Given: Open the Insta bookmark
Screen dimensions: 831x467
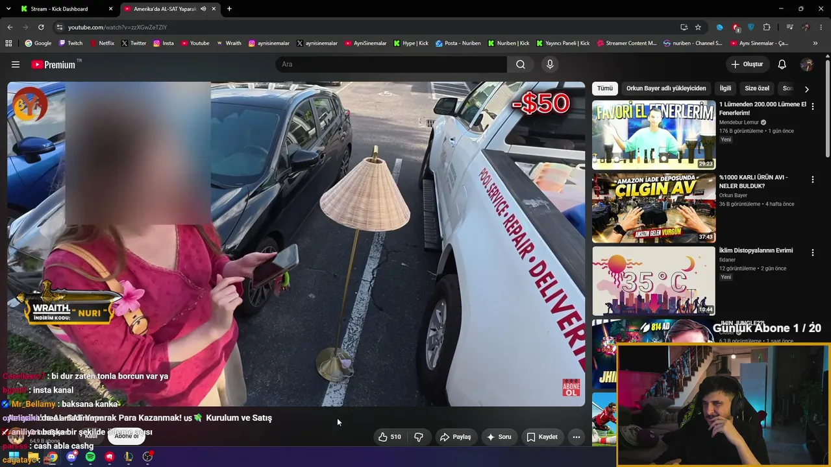Looking at the screenshot, I should 164,43.
